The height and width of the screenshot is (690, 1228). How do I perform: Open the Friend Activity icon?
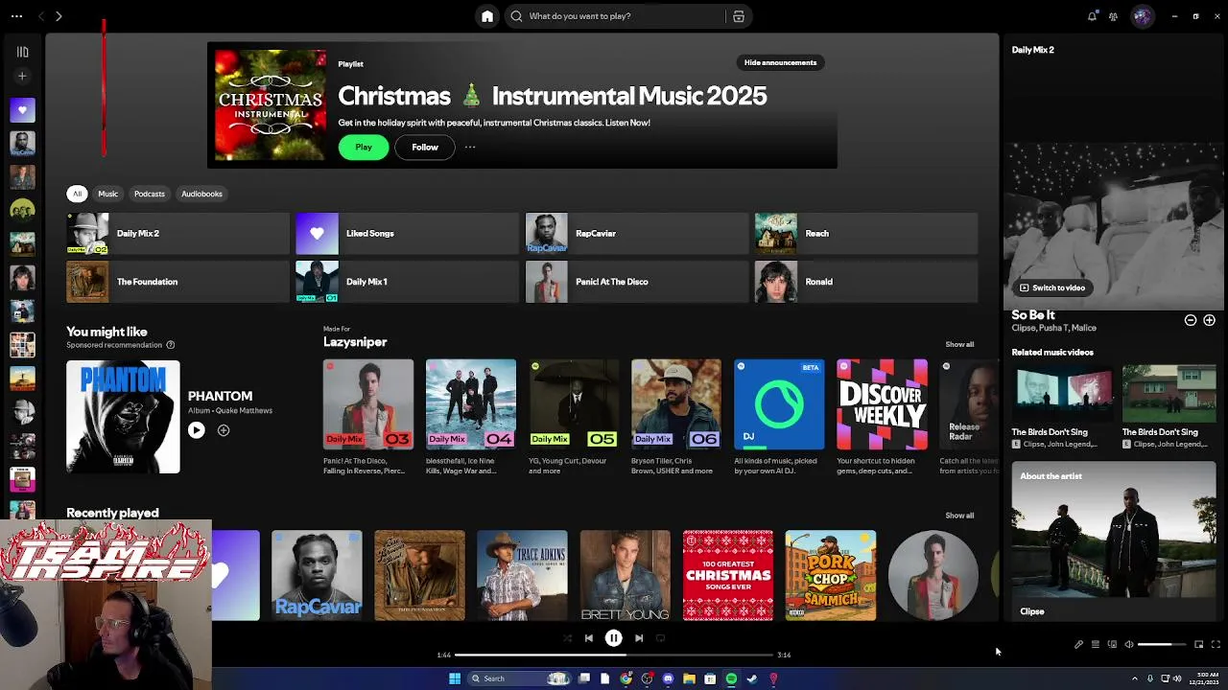click(x=1113, y=16)
